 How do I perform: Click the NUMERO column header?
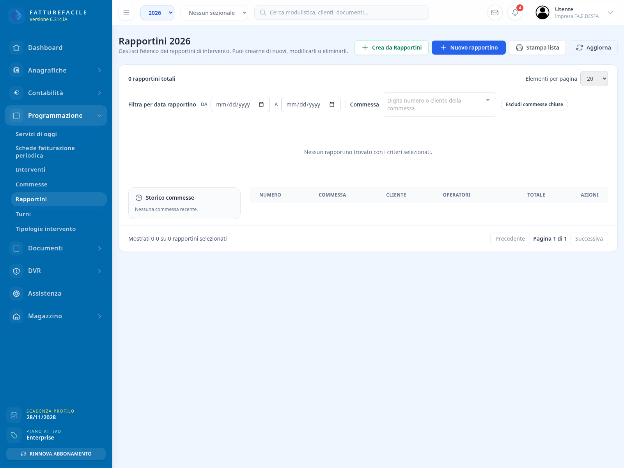coord(270,195)
